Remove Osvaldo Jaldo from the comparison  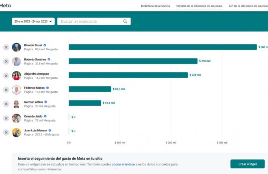[6, 118]
